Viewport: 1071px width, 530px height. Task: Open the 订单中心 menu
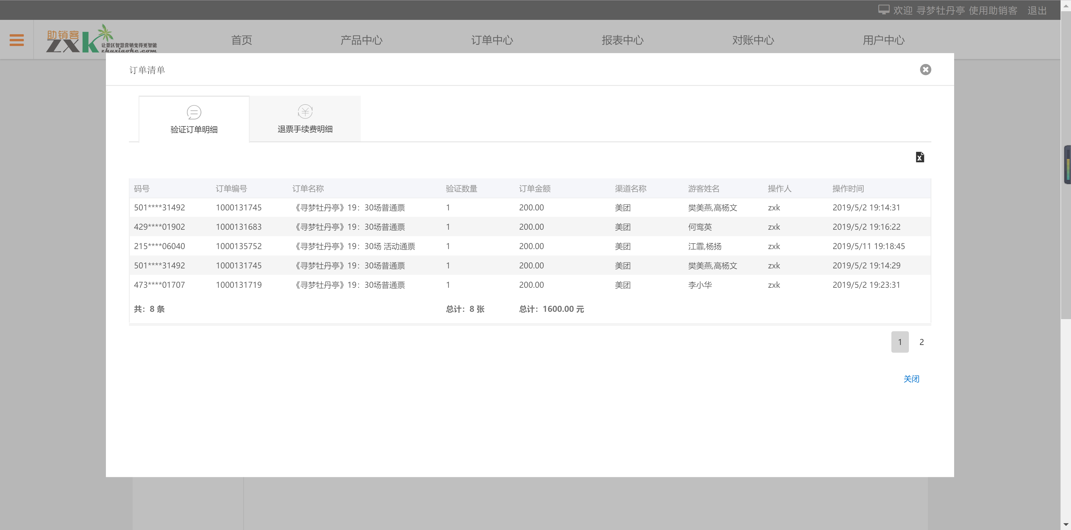click(x=492, y=40)
